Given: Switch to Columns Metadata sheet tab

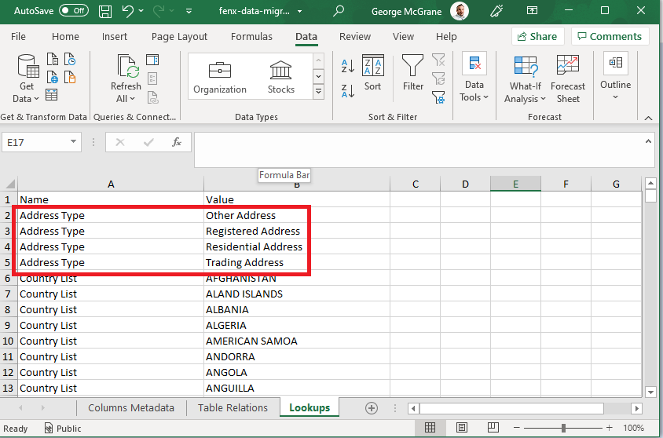Looking at the screenshot, I should coord(131,408).
